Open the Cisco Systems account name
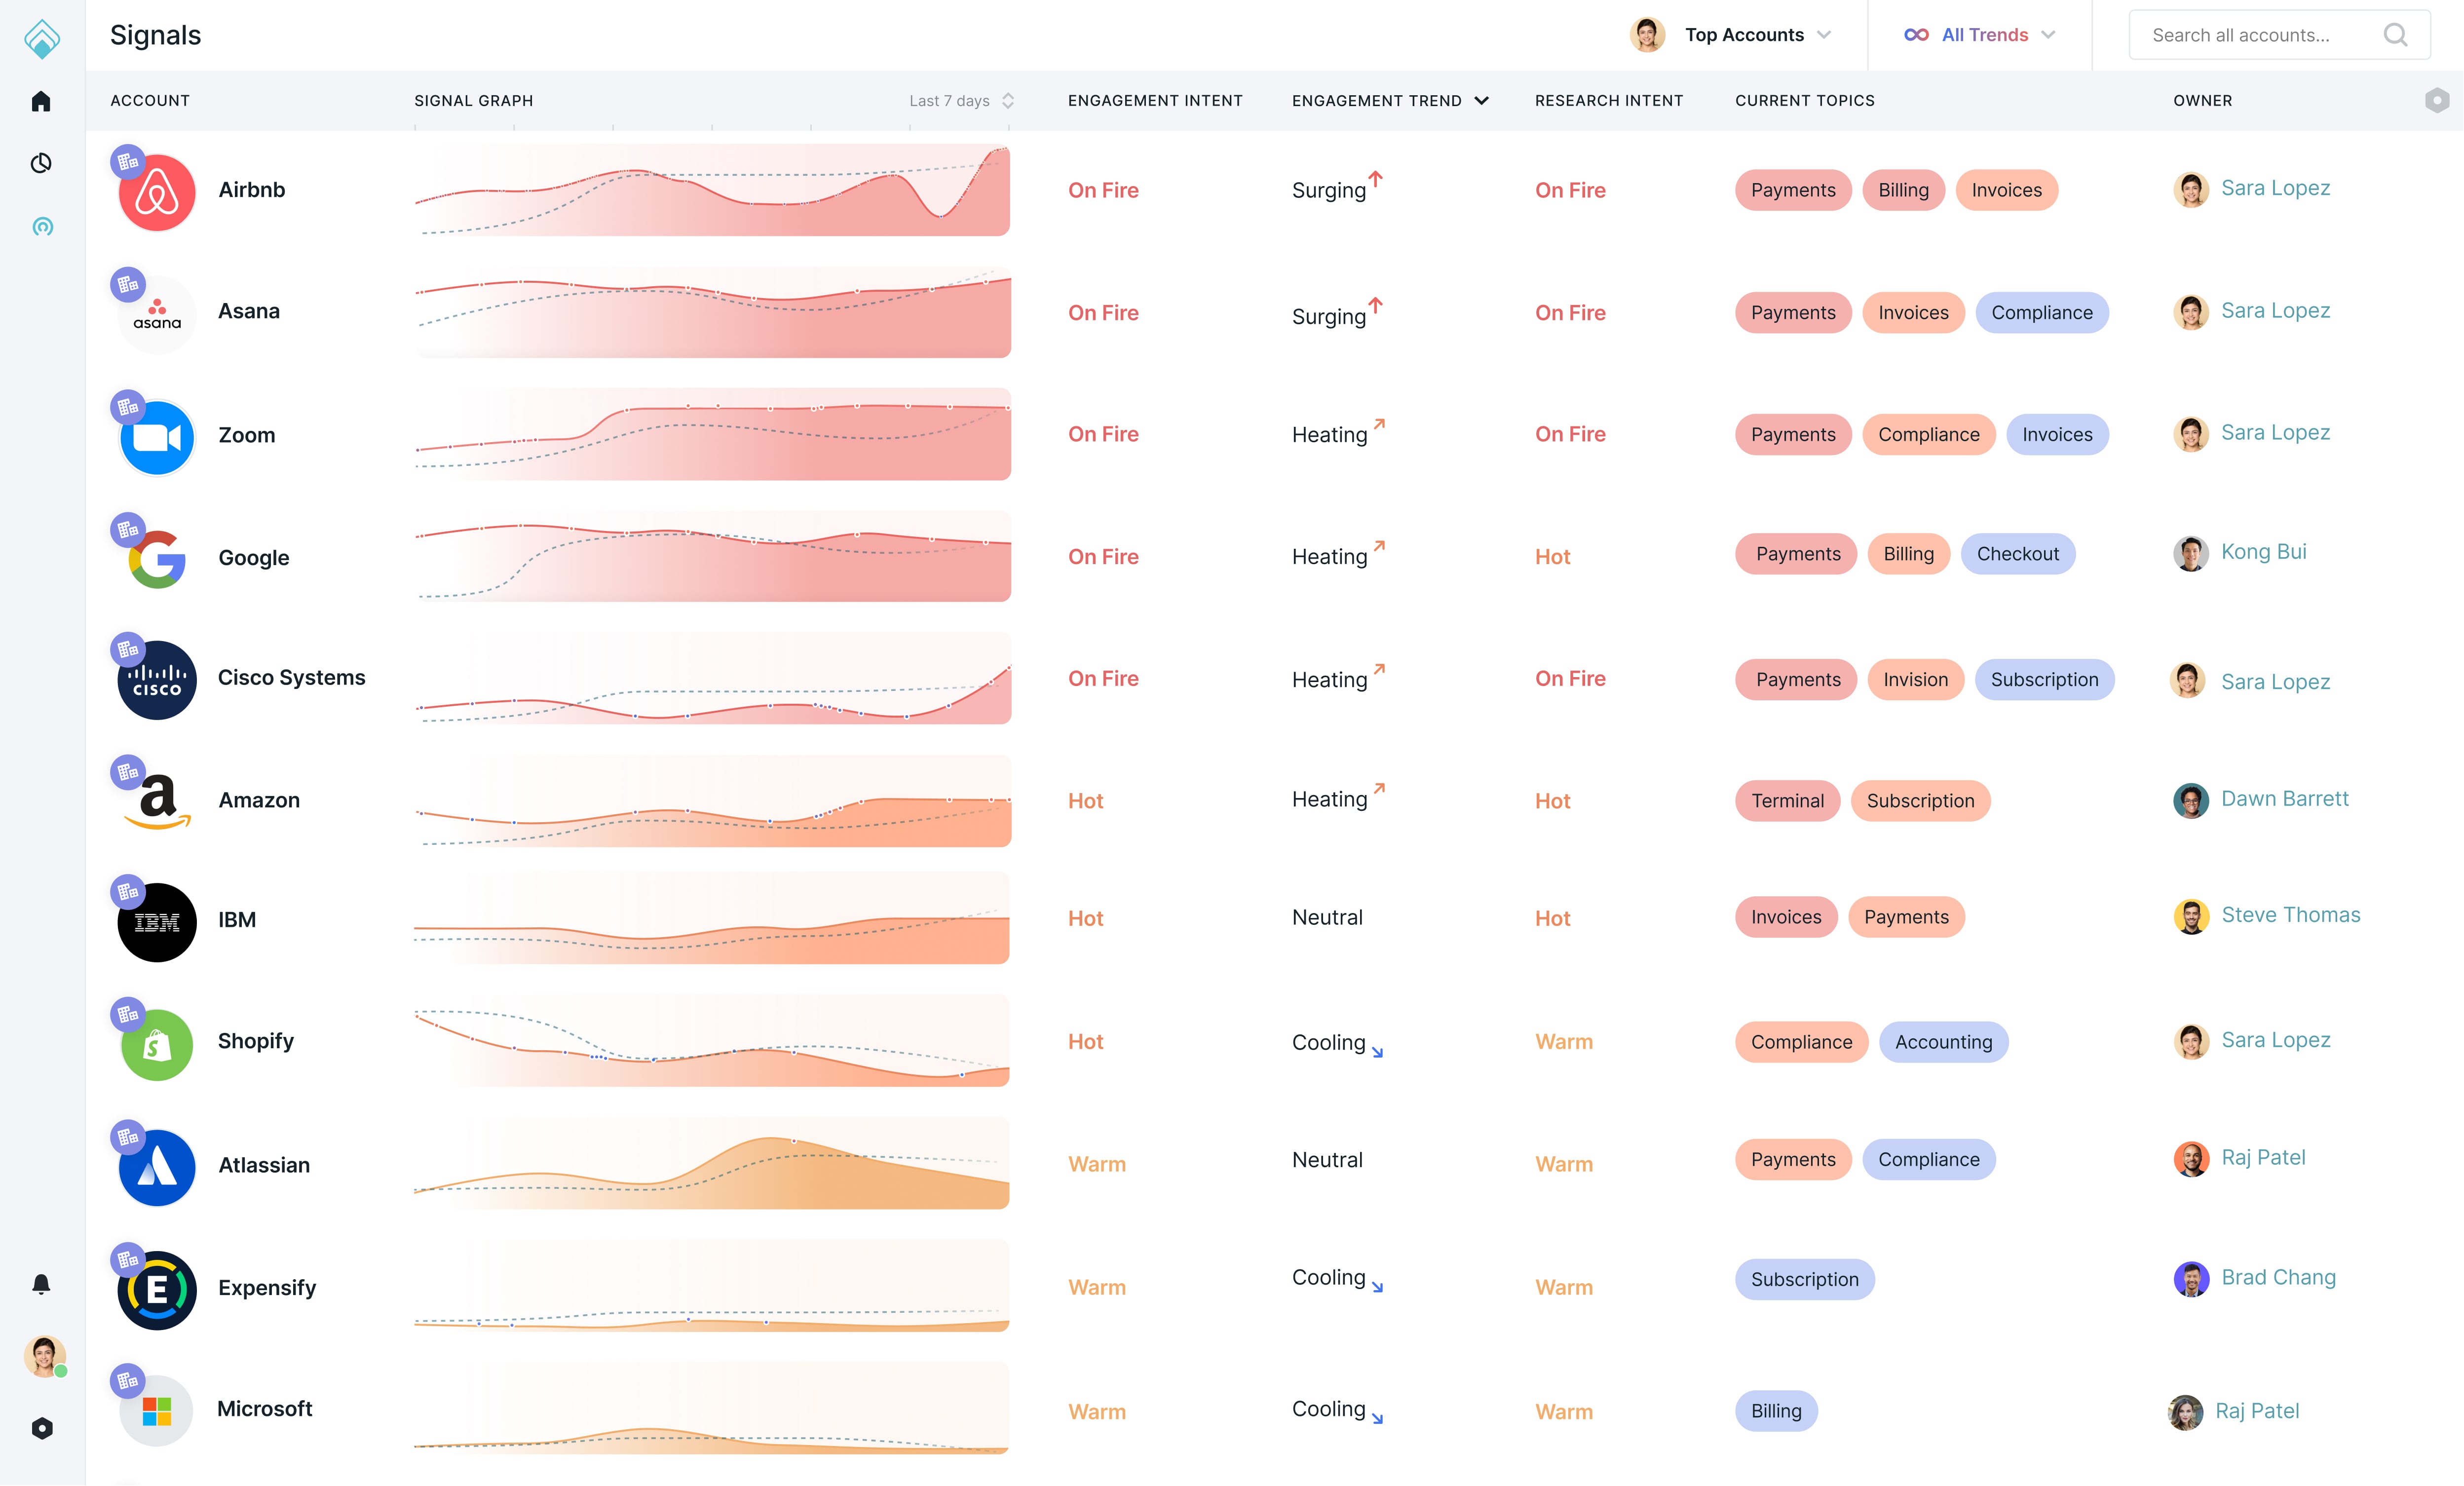Screen dimensions: 2464x1486 point(292,678)
